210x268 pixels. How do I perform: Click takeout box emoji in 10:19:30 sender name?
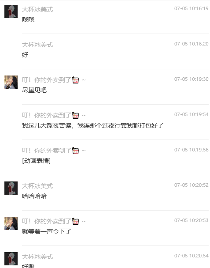pyautogui.click(x=76, y=80)
